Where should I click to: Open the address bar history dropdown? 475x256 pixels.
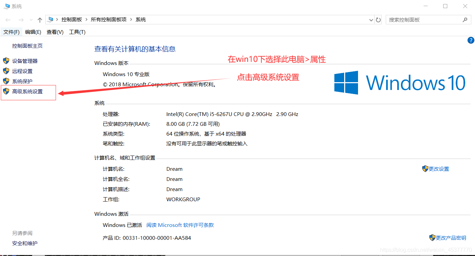coord(371,20)
